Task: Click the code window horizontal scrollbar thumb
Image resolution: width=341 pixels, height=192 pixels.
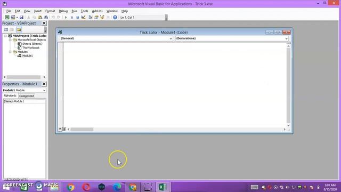Action: pos(82,129)
